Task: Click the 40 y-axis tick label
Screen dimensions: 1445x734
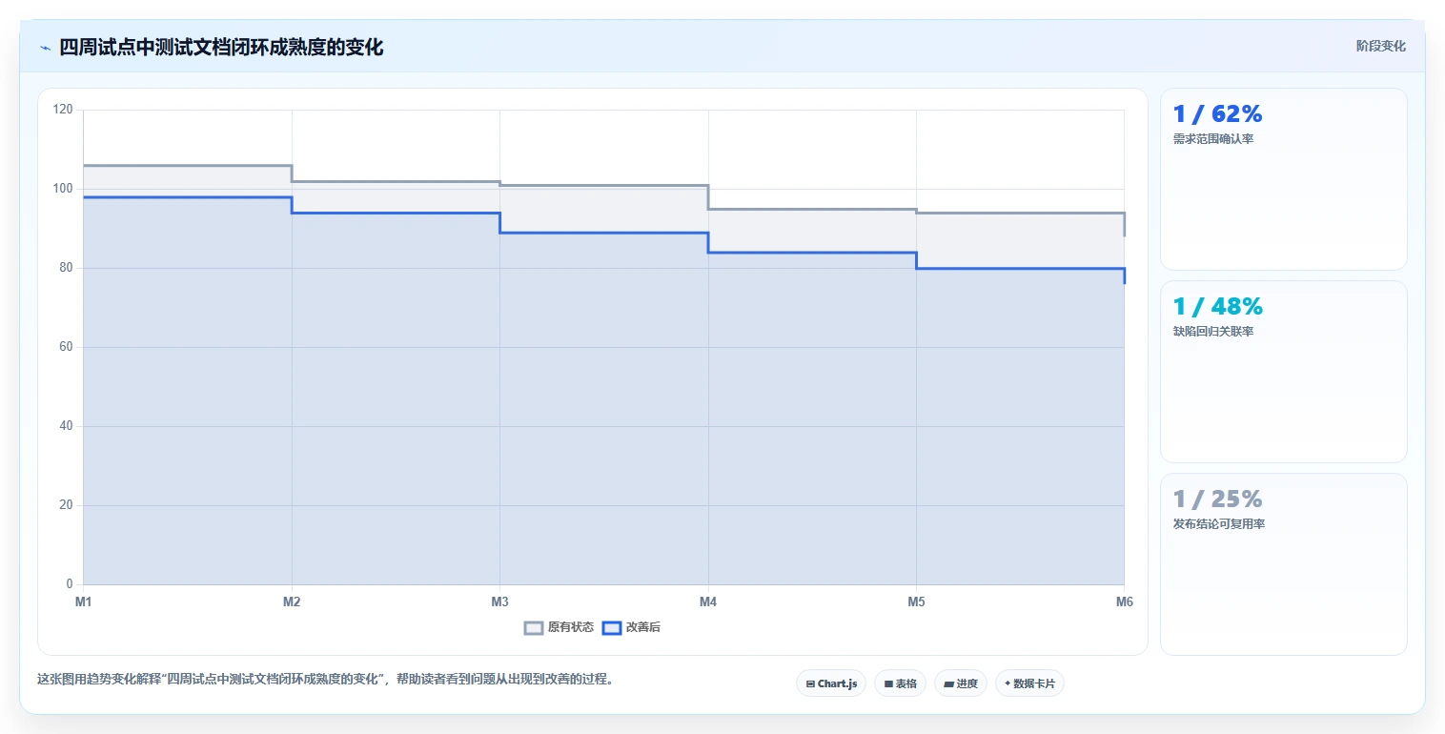Action: tap(67, 426)
